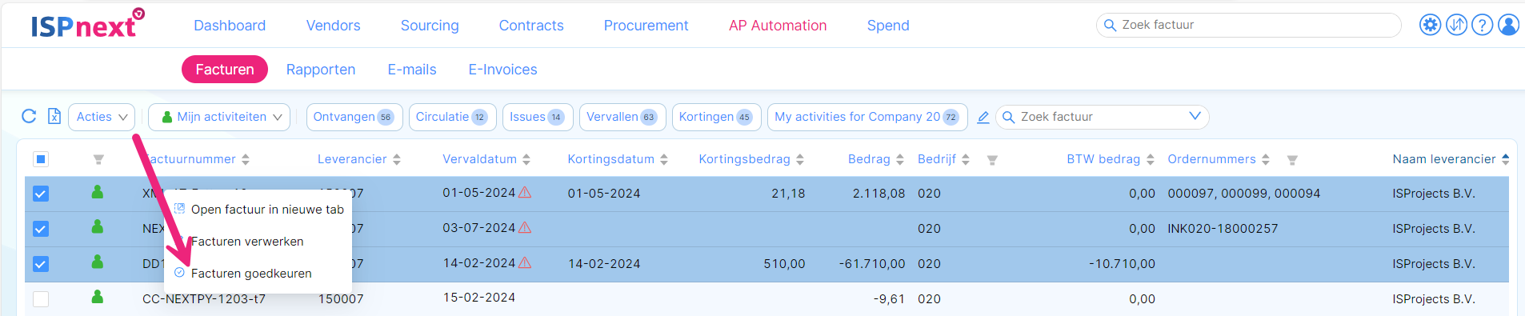Click the Issues 14 filter button
Screen dimensions: 1525x316
coord(538,117)
